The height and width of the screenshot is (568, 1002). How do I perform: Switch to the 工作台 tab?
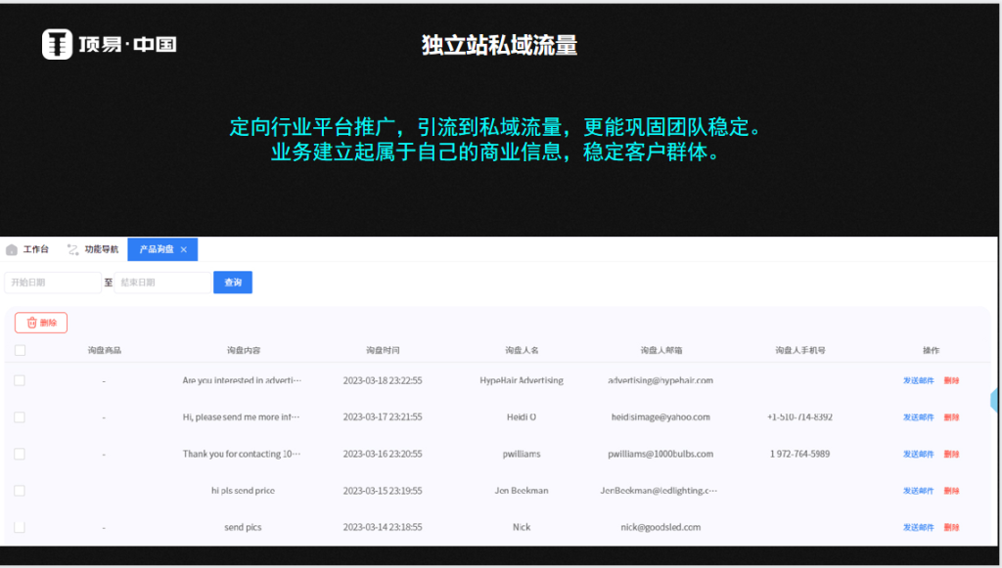pos(35,249)
